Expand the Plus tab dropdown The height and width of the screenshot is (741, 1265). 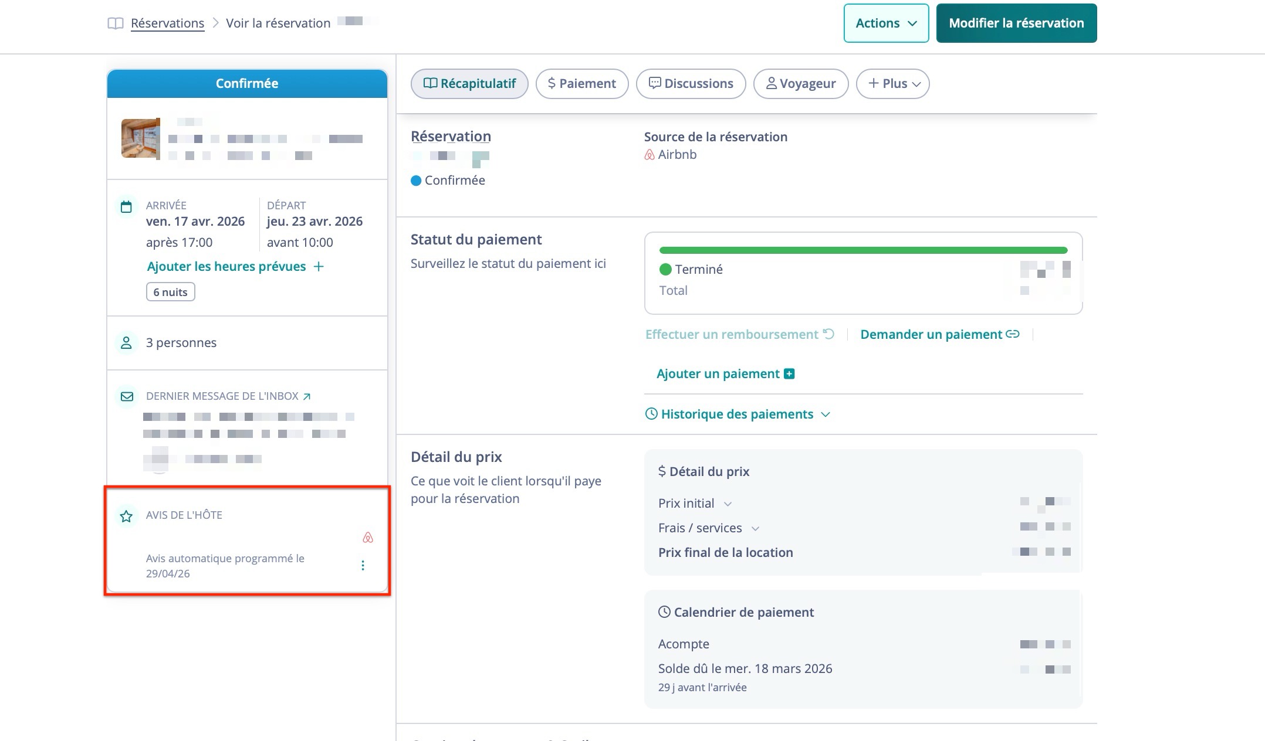pos(892,84)
